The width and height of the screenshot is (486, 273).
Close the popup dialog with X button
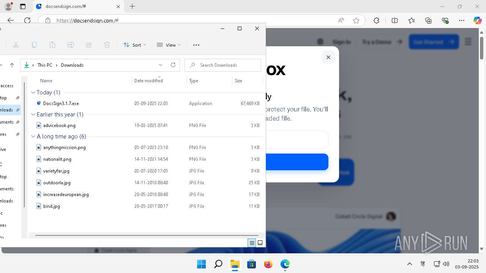coord(328,57)
